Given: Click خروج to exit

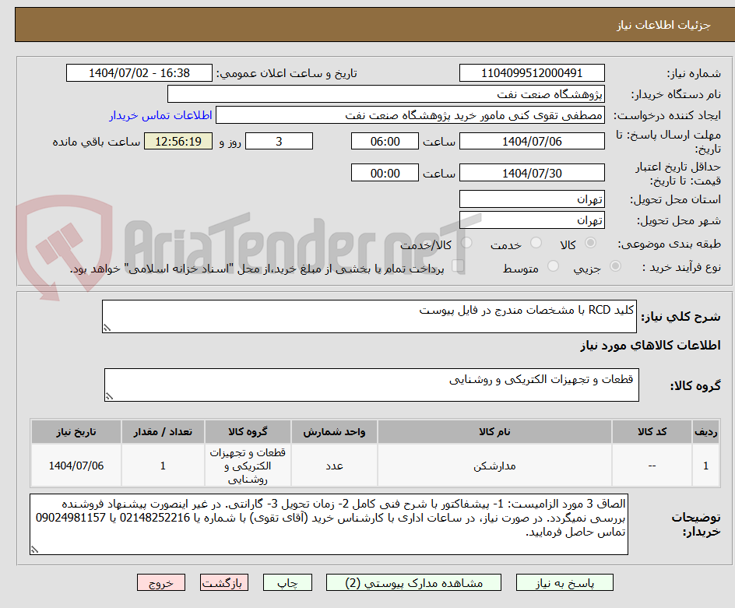Looking at the screenshot, I should [x=161, y=582].
